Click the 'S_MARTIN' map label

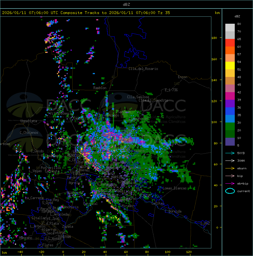tap(115, 177)
